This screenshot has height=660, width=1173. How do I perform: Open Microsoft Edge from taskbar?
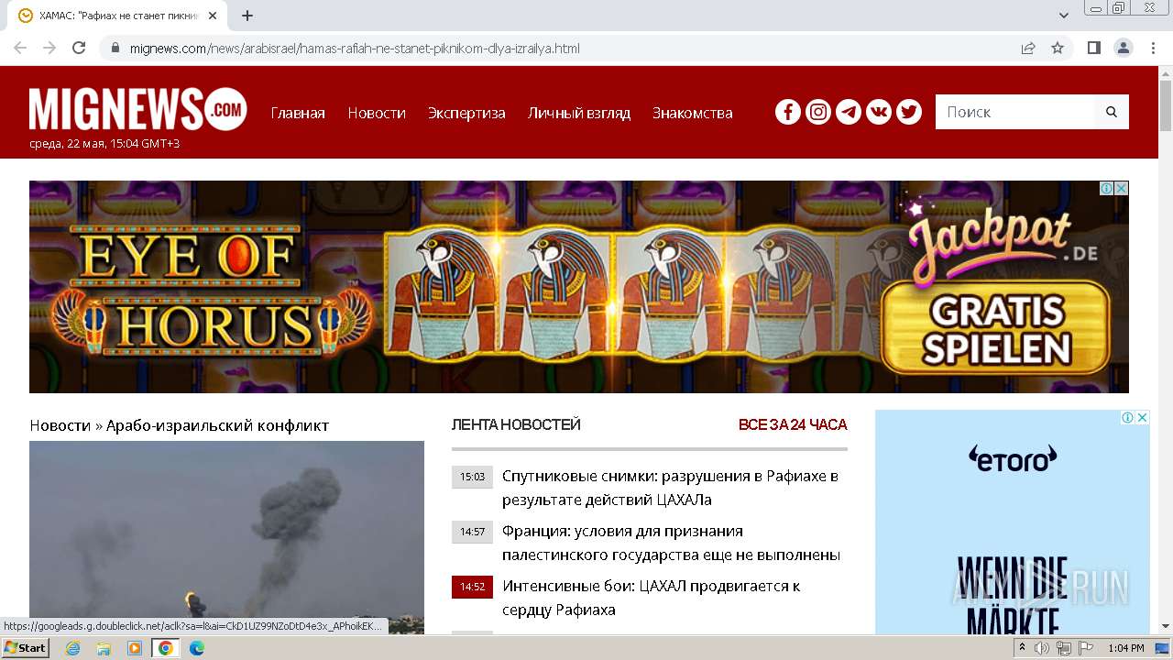point(196,648)
